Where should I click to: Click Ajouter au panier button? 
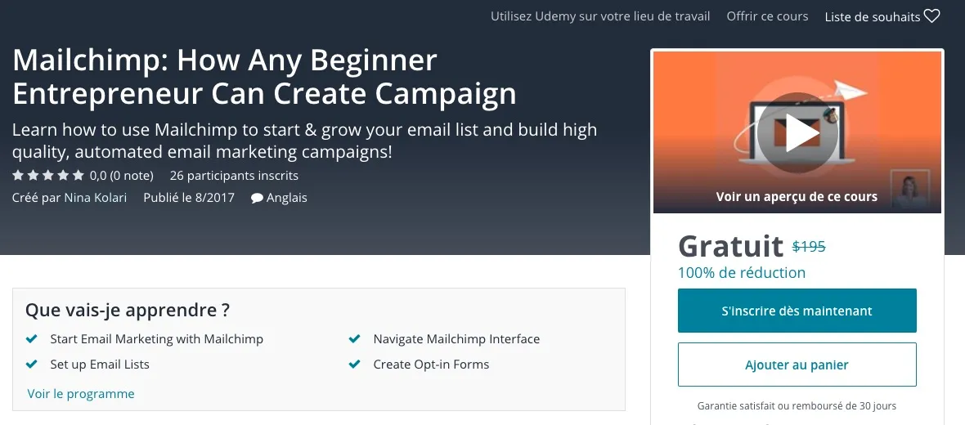tap(797, 365)
